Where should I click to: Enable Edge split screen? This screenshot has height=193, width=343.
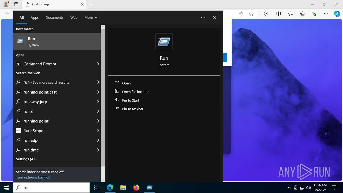coord(278,14)
